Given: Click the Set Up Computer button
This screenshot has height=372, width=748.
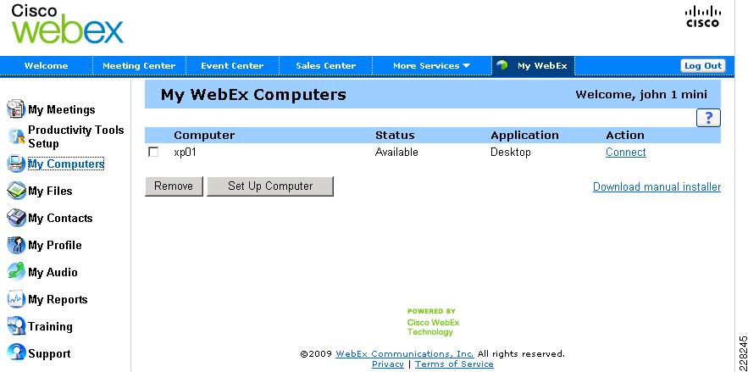Looking at the screenshot, I should click(x=270, y=186).
